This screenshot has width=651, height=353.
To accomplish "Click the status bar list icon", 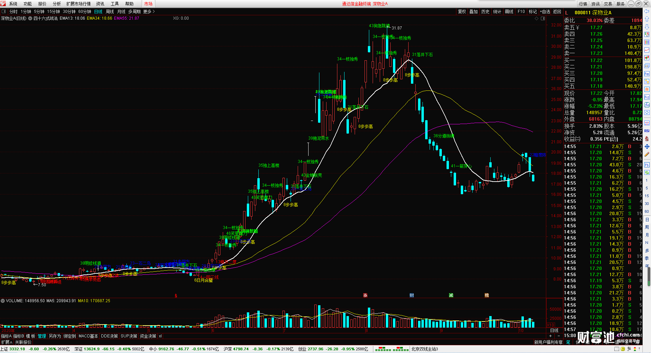I will click(x=617, y=349).
